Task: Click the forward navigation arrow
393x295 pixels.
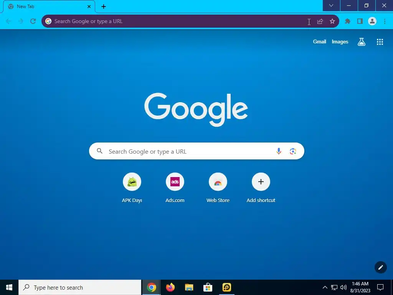Action: tap(21, 21)
